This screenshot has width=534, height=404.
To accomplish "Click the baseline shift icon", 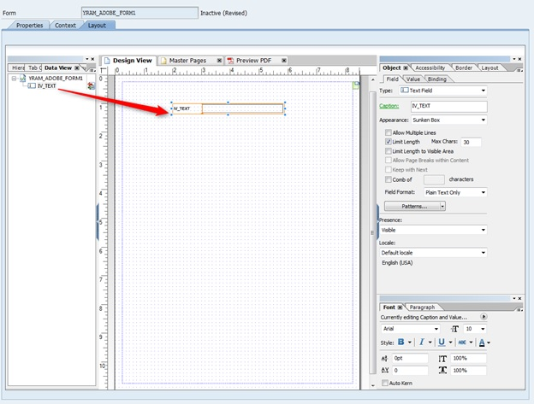I will pos(385,358).
